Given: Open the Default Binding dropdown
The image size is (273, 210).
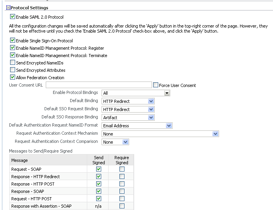Looking at the screenshot, I should (128, 101).
